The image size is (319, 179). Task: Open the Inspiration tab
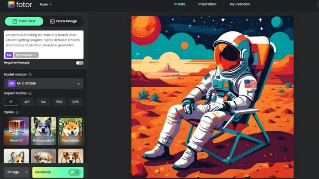(207, 4)
